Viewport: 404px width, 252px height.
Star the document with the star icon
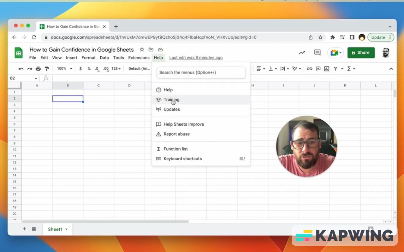coord(142,49)
